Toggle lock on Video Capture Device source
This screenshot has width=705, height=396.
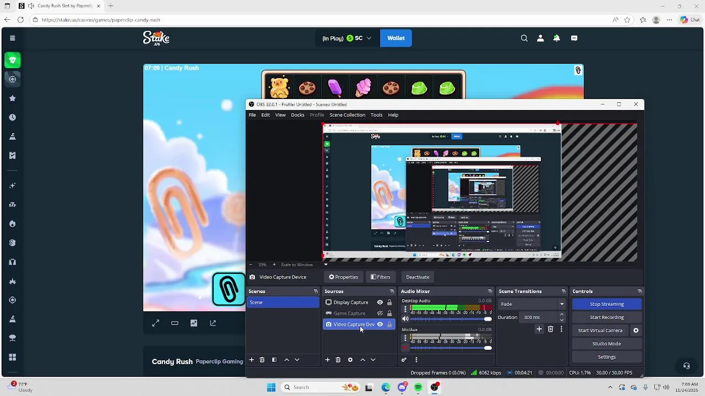tap(389, 324)
